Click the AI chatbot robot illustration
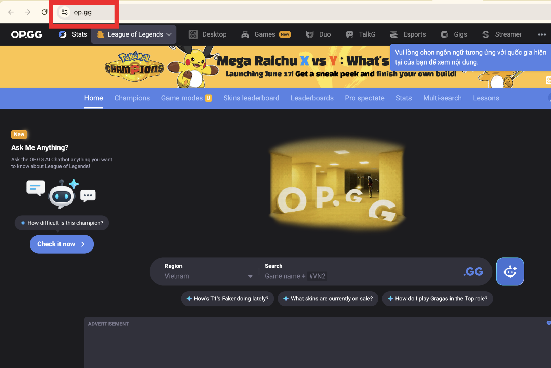551x368 pixels. [x=62, y=194]
